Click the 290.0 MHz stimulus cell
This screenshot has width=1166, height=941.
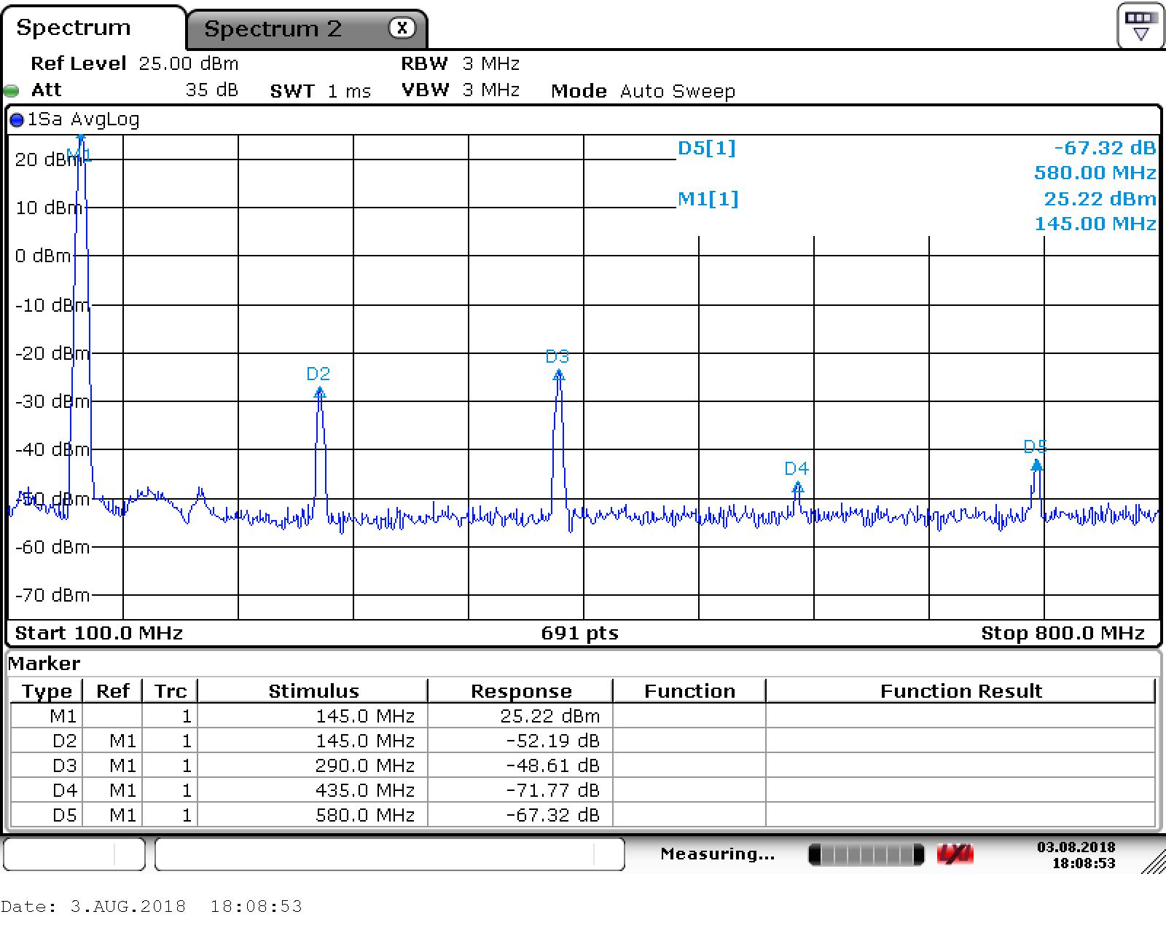(x=313, y=765)
